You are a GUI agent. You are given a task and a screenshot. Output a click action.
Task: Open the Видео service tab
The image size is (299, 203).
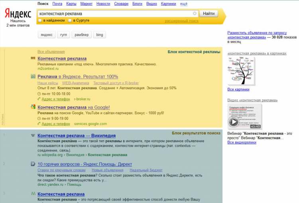[151, 4]
